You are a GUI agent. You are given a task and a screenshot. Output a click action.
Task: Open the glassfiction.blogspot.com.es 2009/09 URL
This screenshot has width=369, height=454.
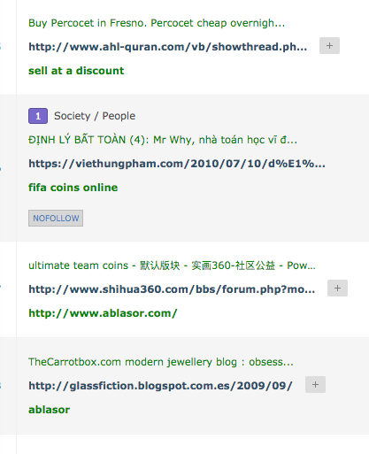click(160, 386)
